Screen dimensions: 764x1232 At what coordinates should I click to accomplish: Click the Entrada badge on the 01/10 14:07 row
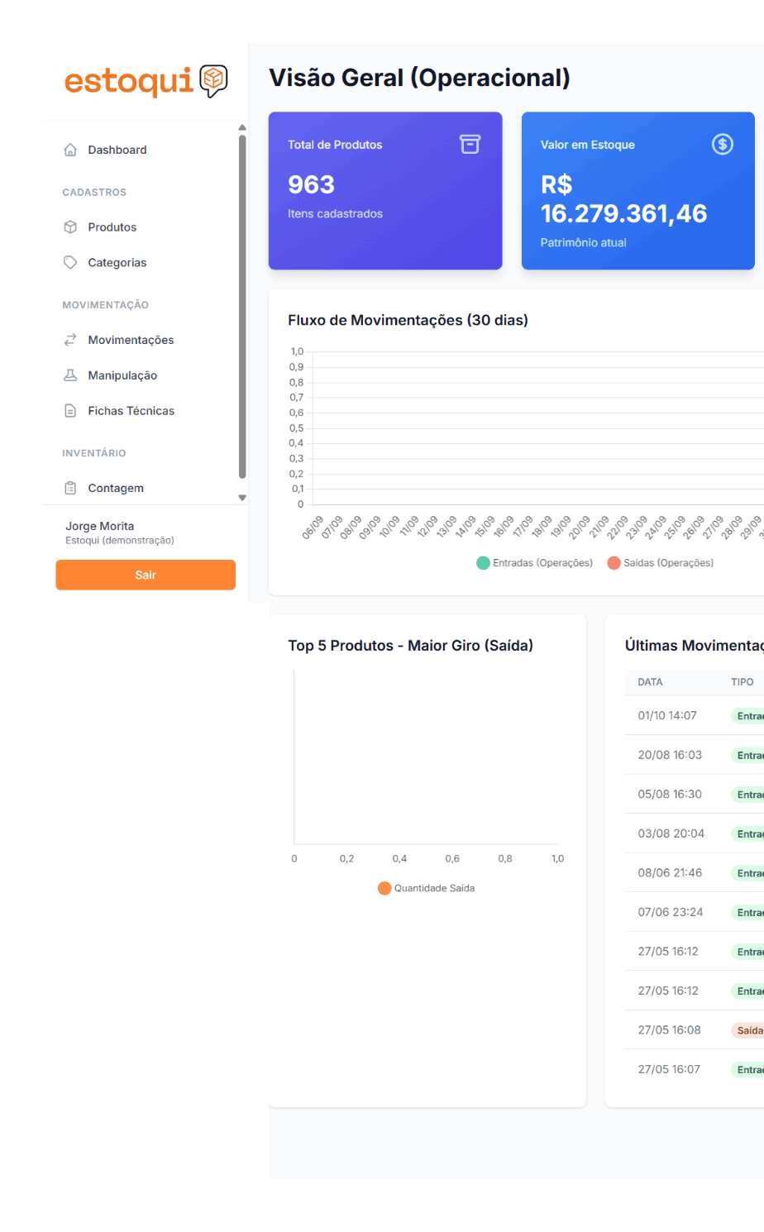tap(748, 716)
